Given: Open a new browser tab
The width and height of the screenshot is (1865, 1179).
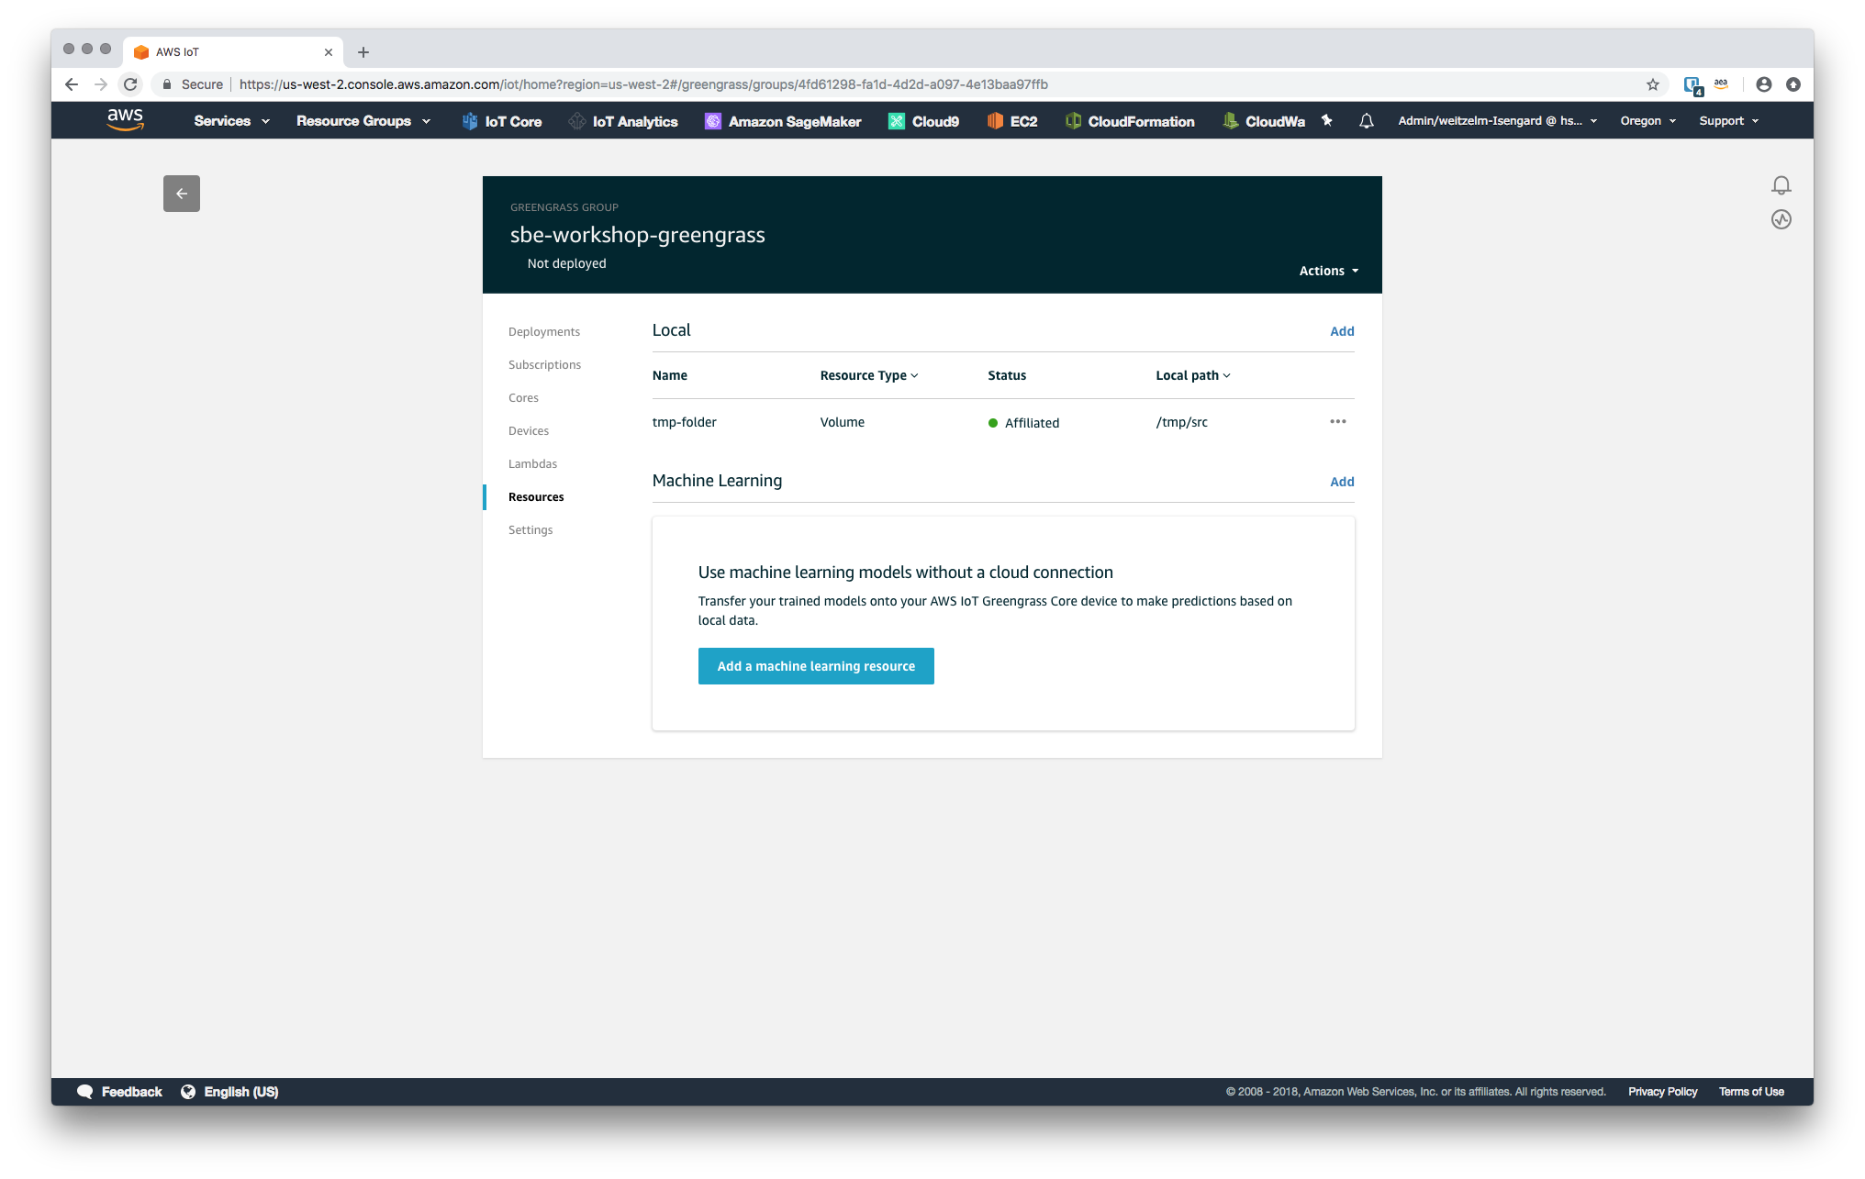Looking at the screenshot, I should 363,52.
